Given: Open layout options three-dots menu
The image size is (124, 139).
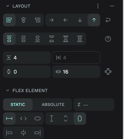Looking at the screenshot, I should [x=98, y=6].
